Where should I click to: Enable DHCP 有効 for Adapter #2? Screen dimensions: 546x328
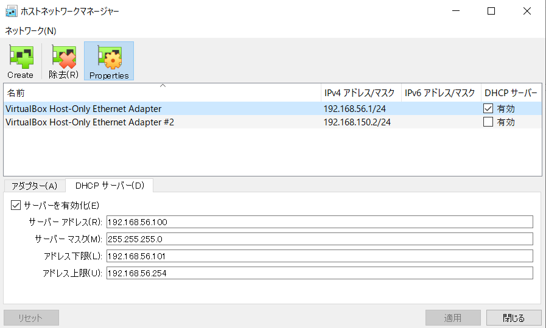tap(488, 122)
